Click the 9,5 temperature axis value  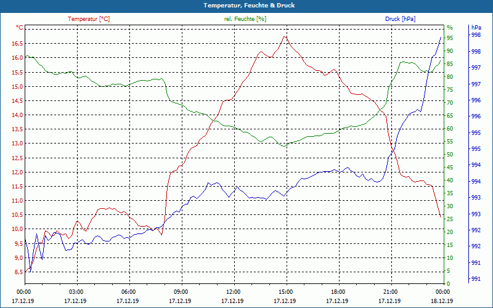click(x=18, y=243)
